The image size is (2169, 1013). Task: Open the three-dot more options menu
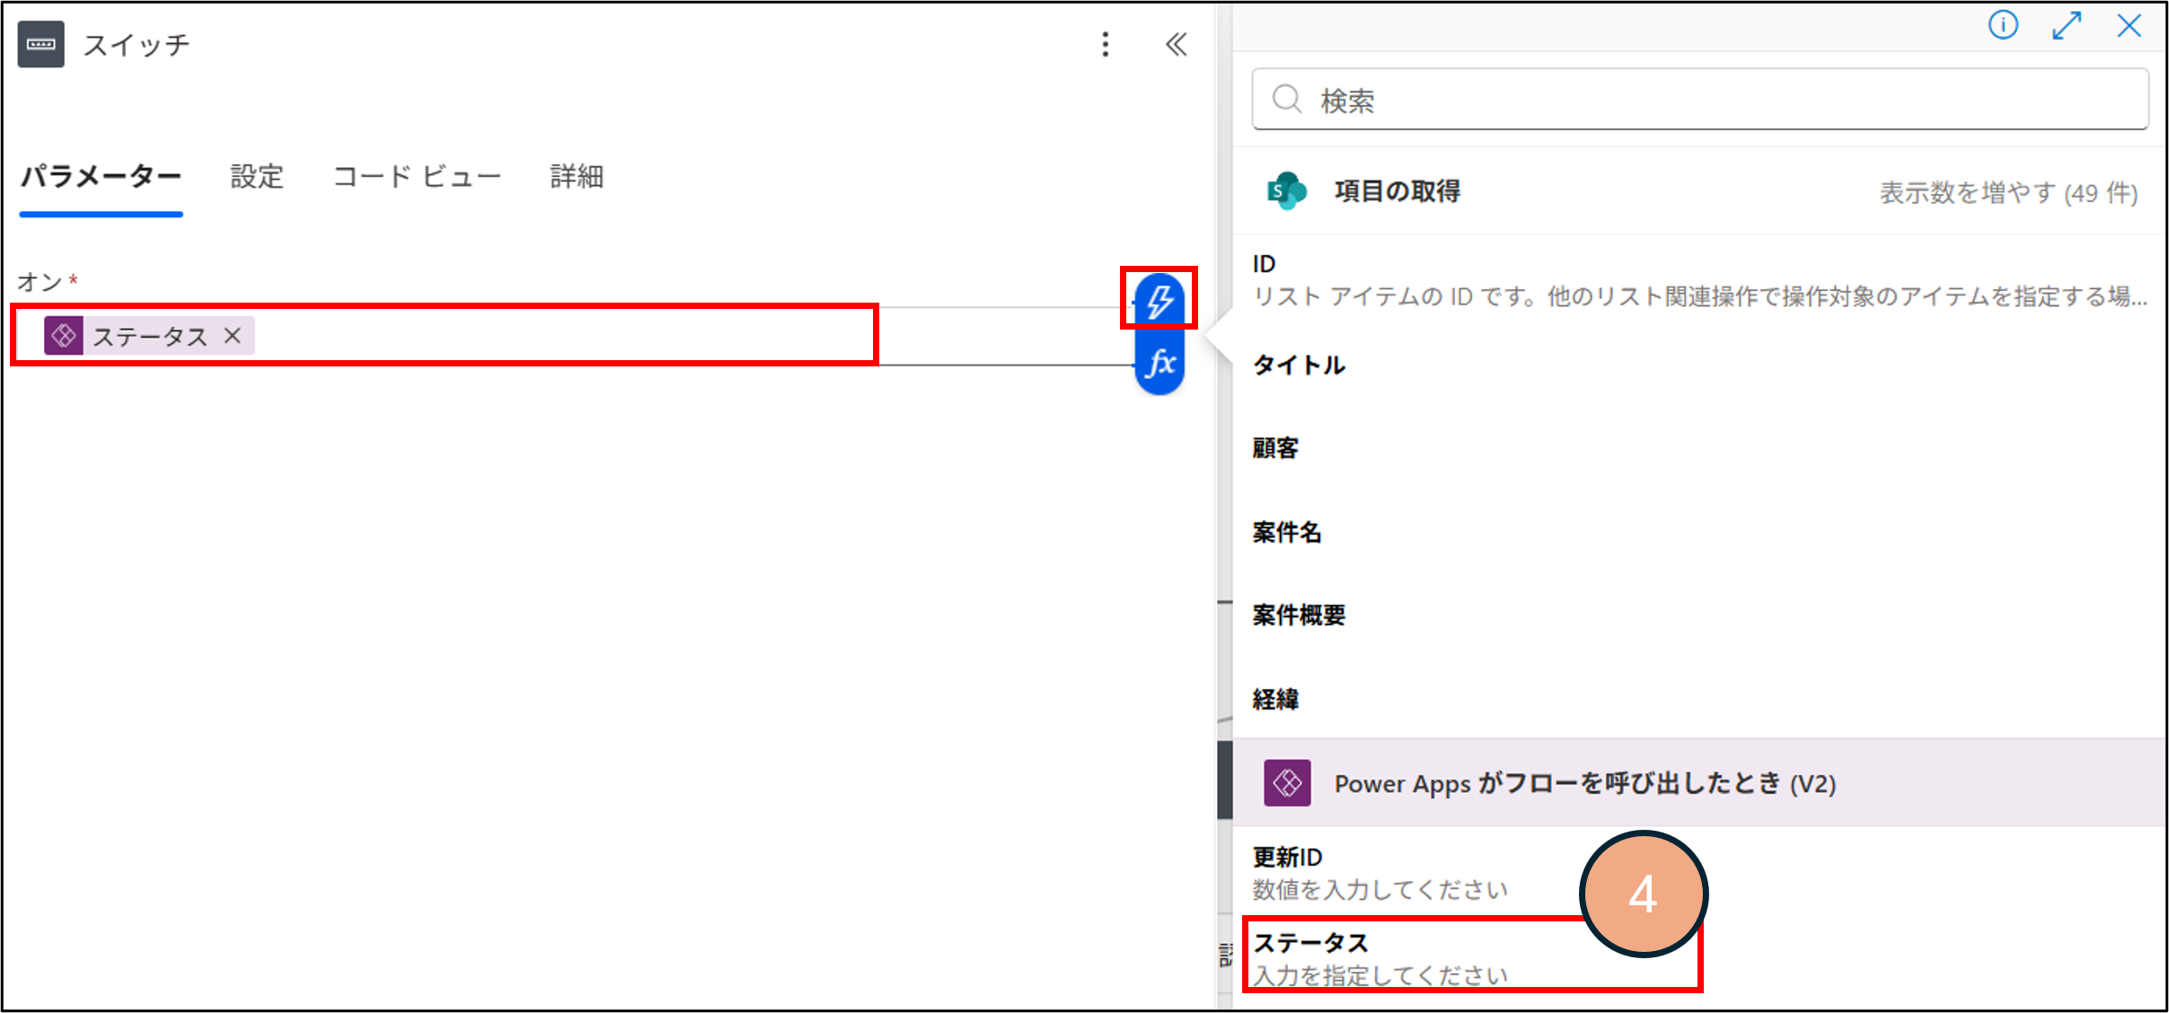[x=1106, y=44]
